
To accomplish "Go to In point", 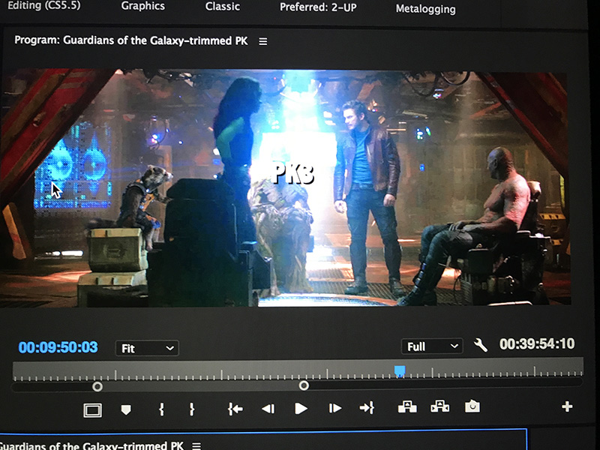I will pos(235,408).
